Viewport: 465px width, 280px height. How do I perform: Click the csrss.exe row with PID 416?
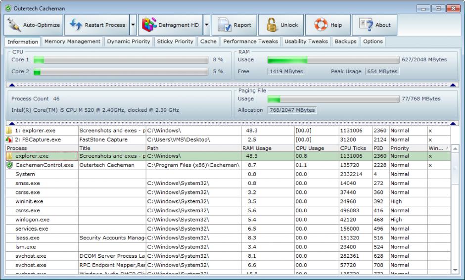228,211
